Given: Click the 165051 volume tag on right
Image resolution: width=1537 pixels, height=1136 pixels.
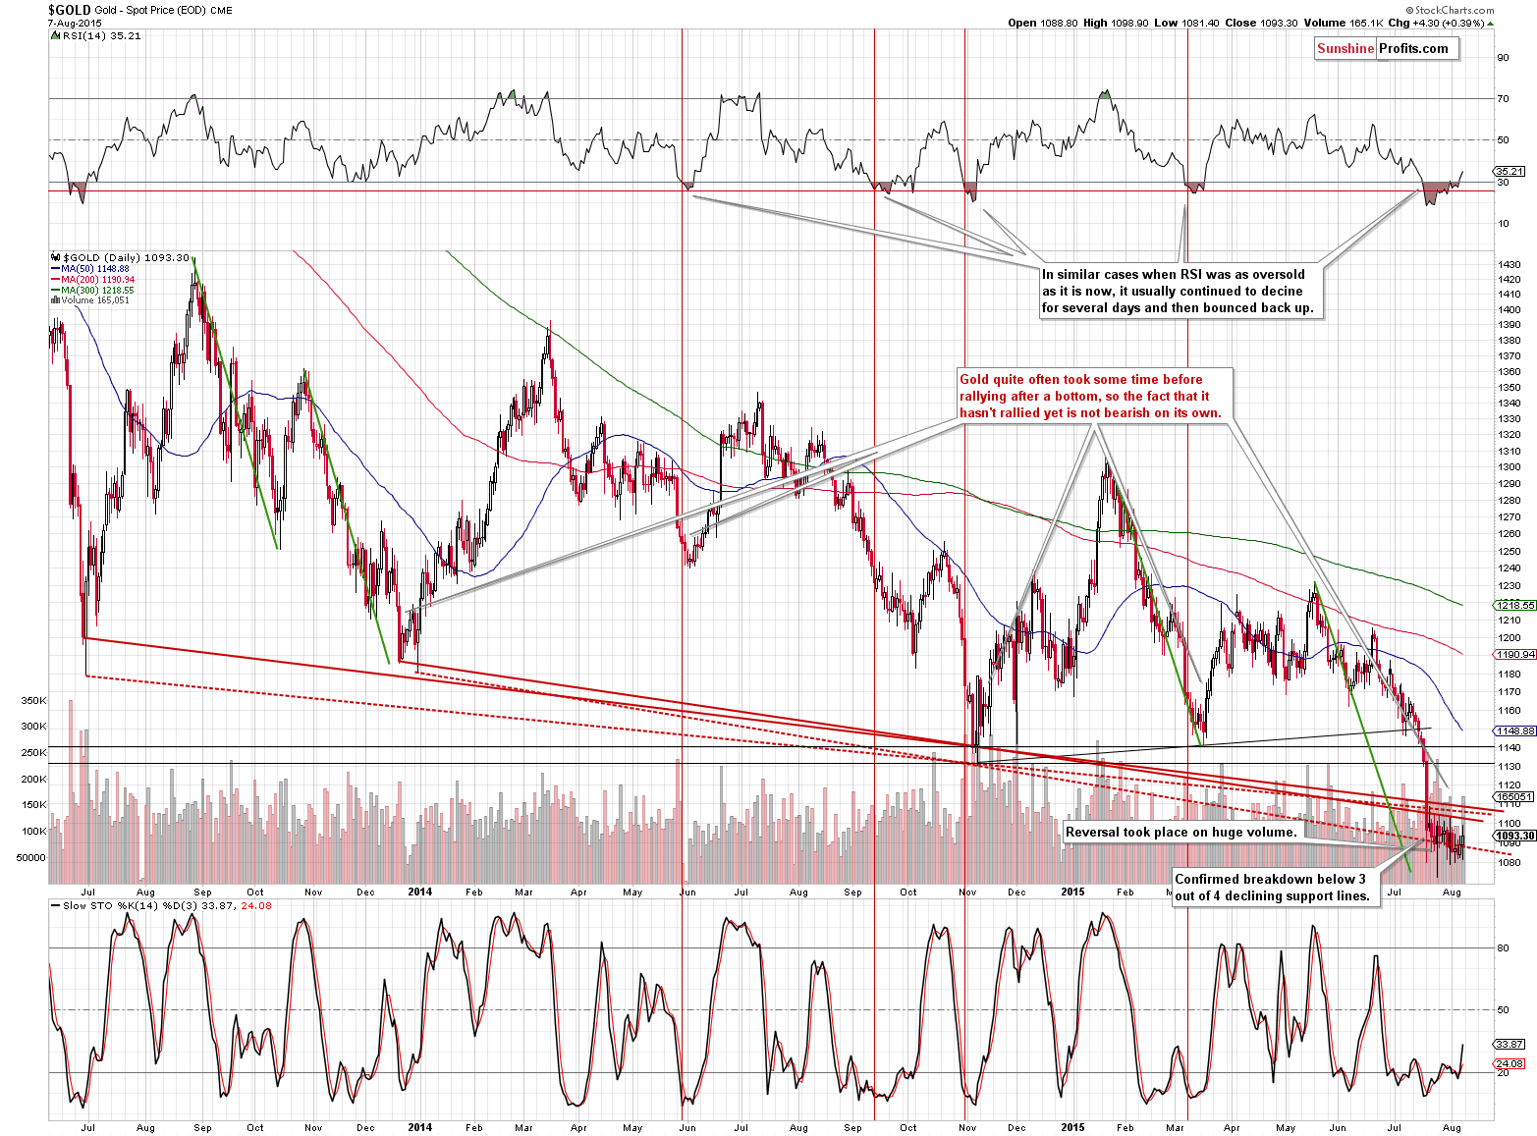Looking at the screenshot, I should coord(1513,796).
